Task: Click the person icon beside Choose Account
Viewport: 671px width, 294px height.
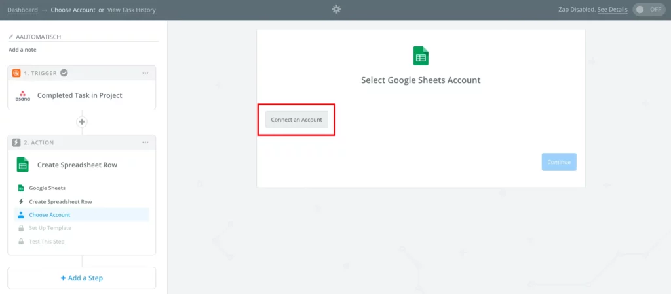Action: point(20,215)
